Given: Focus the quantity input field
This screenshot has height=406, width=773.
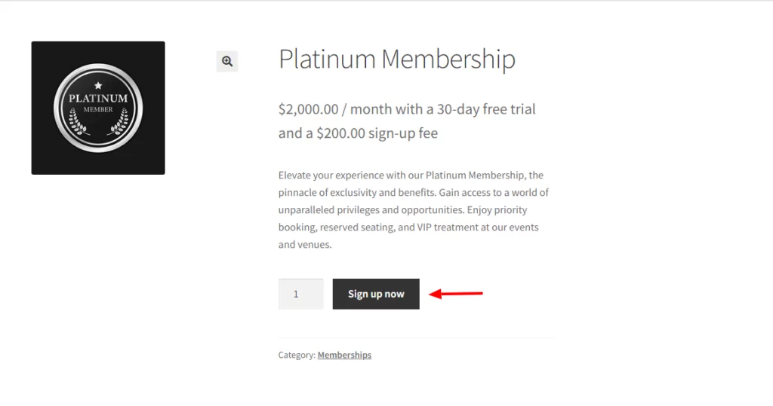Looking at the screenshot, I should click(x=300, y=294).
